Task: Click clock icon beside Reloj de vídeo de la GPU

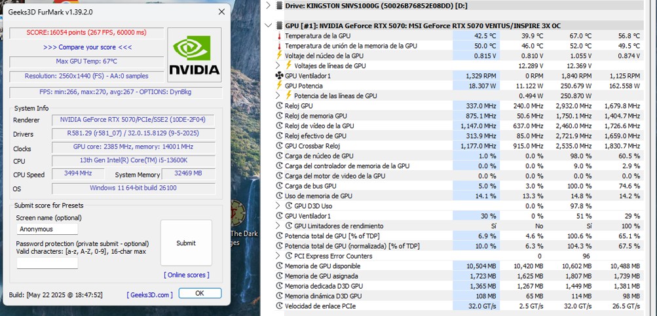Action: pyautogui.click(x=280, y=126)
